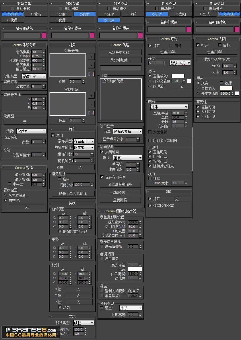The height and width of the screenshot is (340, 241).
Task: Toggle 阻挡其它灯光 checkbox
Action: pyautogui.click(x=150, y=166)
